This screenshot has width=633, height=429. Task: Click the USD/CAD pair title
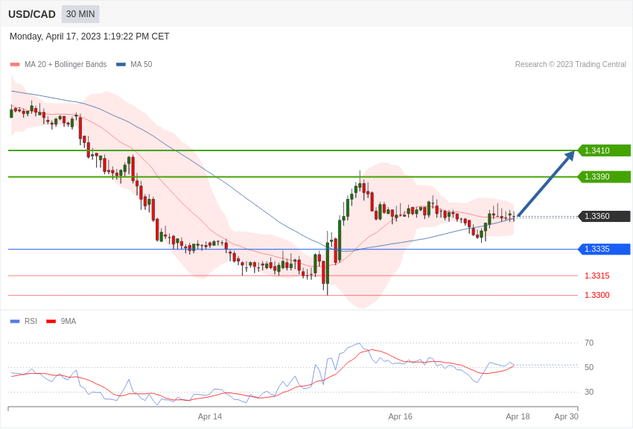pyautogui.click(x=32, y=15)
